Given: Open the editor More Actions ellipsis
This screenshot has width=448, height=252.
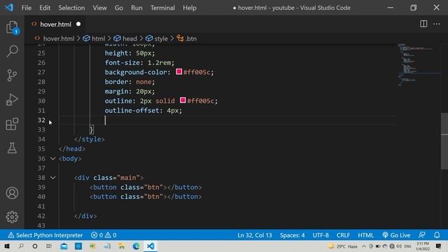Looking at the screenshot, I should [x=437, y=24].
